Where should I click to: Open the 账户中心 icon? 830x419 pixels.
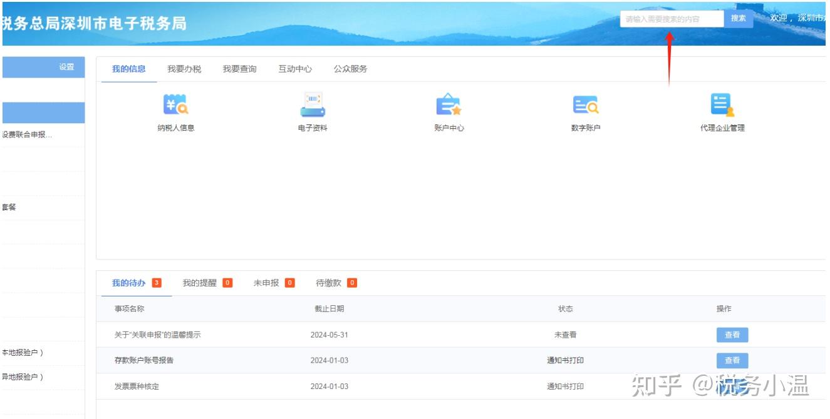click(449, 104)
